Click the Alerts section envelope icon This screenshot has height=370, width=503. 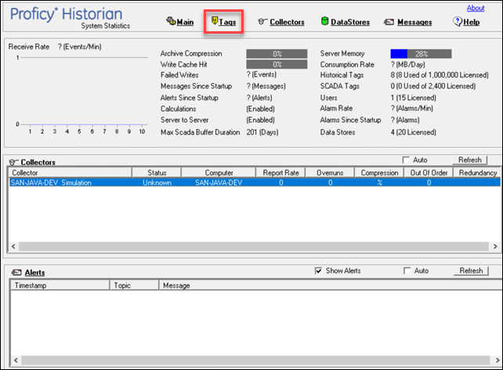pyautogui.click(x=16, y=272)
